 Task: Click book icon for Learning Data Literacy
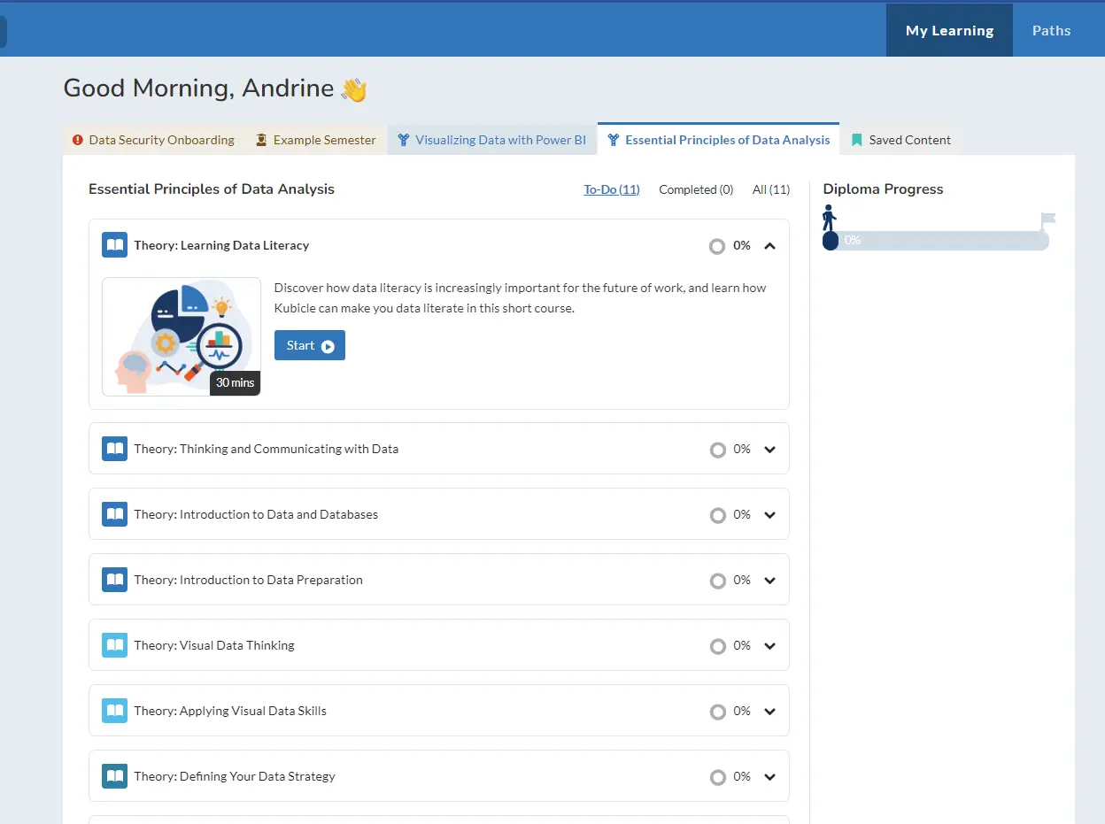coord(115,245)
